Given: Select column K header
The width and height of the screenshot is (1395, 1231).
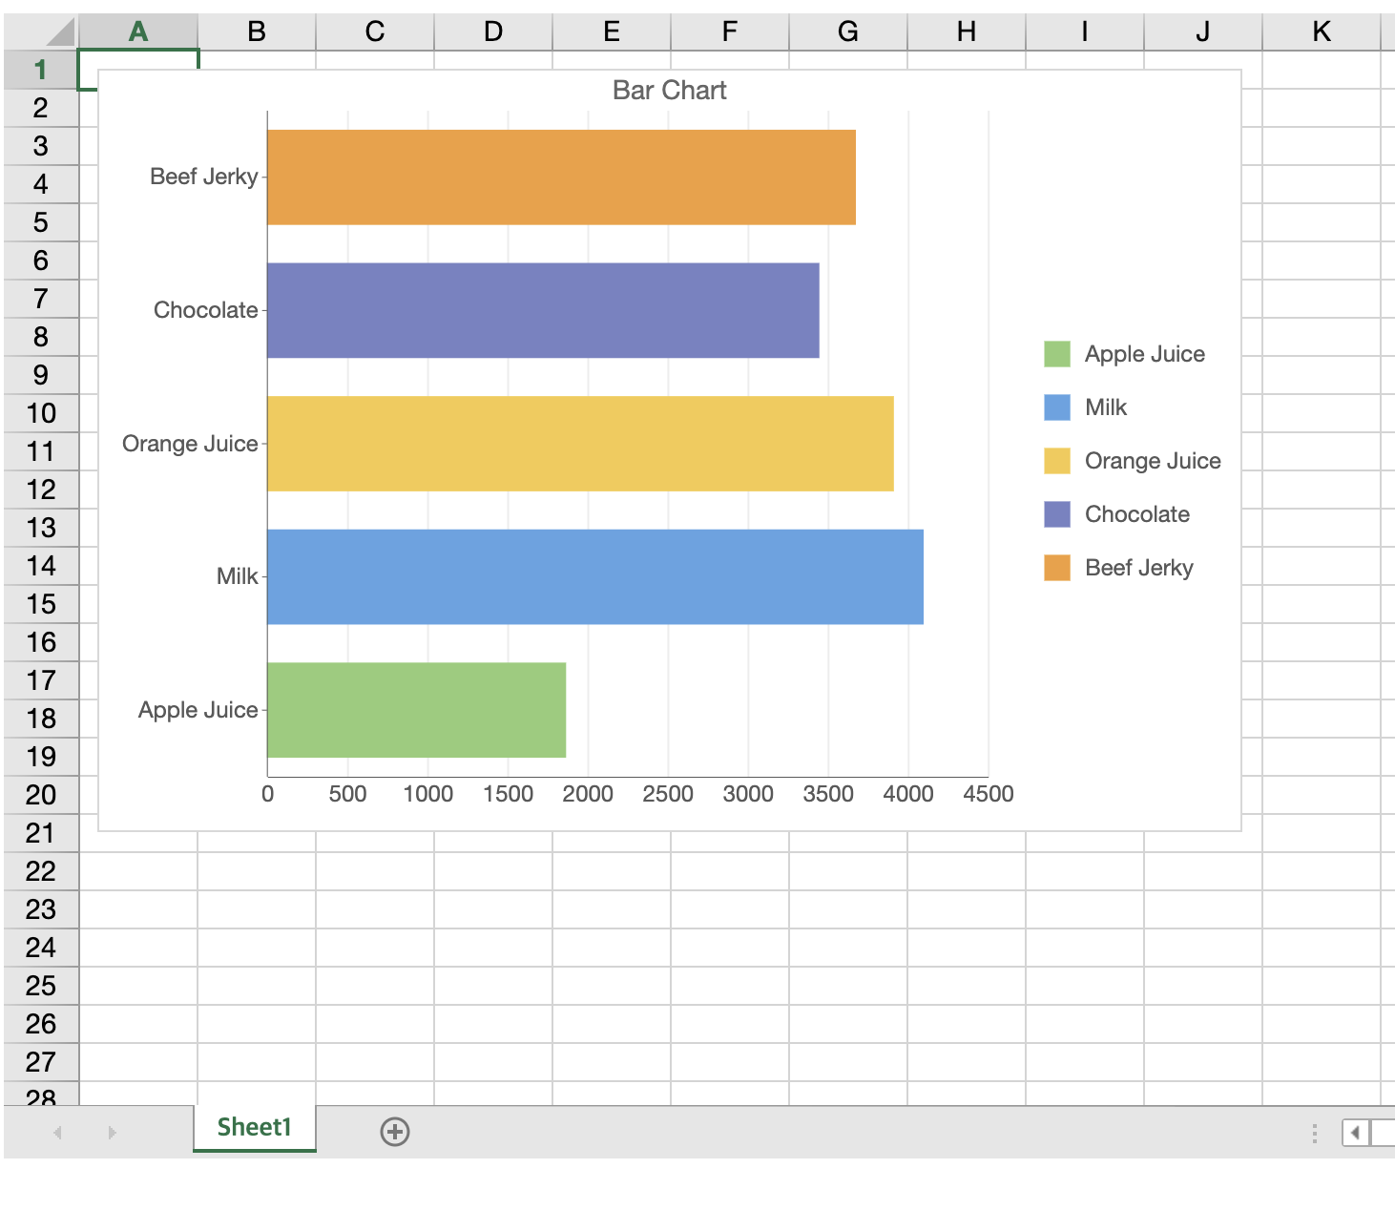Looking at the screenshot, I should click(1322, 32).
